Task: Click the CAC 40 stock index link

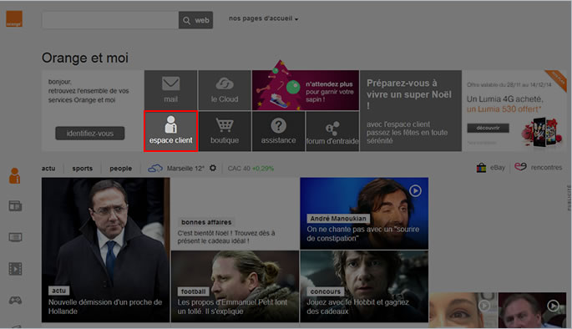Action: pyautogui.click(x=251, y=168)
